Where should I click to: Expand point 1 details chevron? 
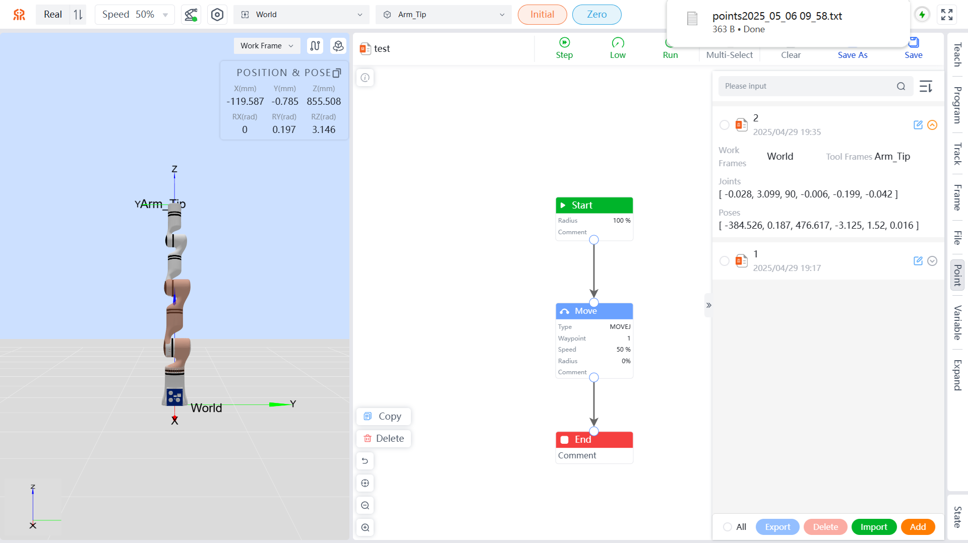932,261
